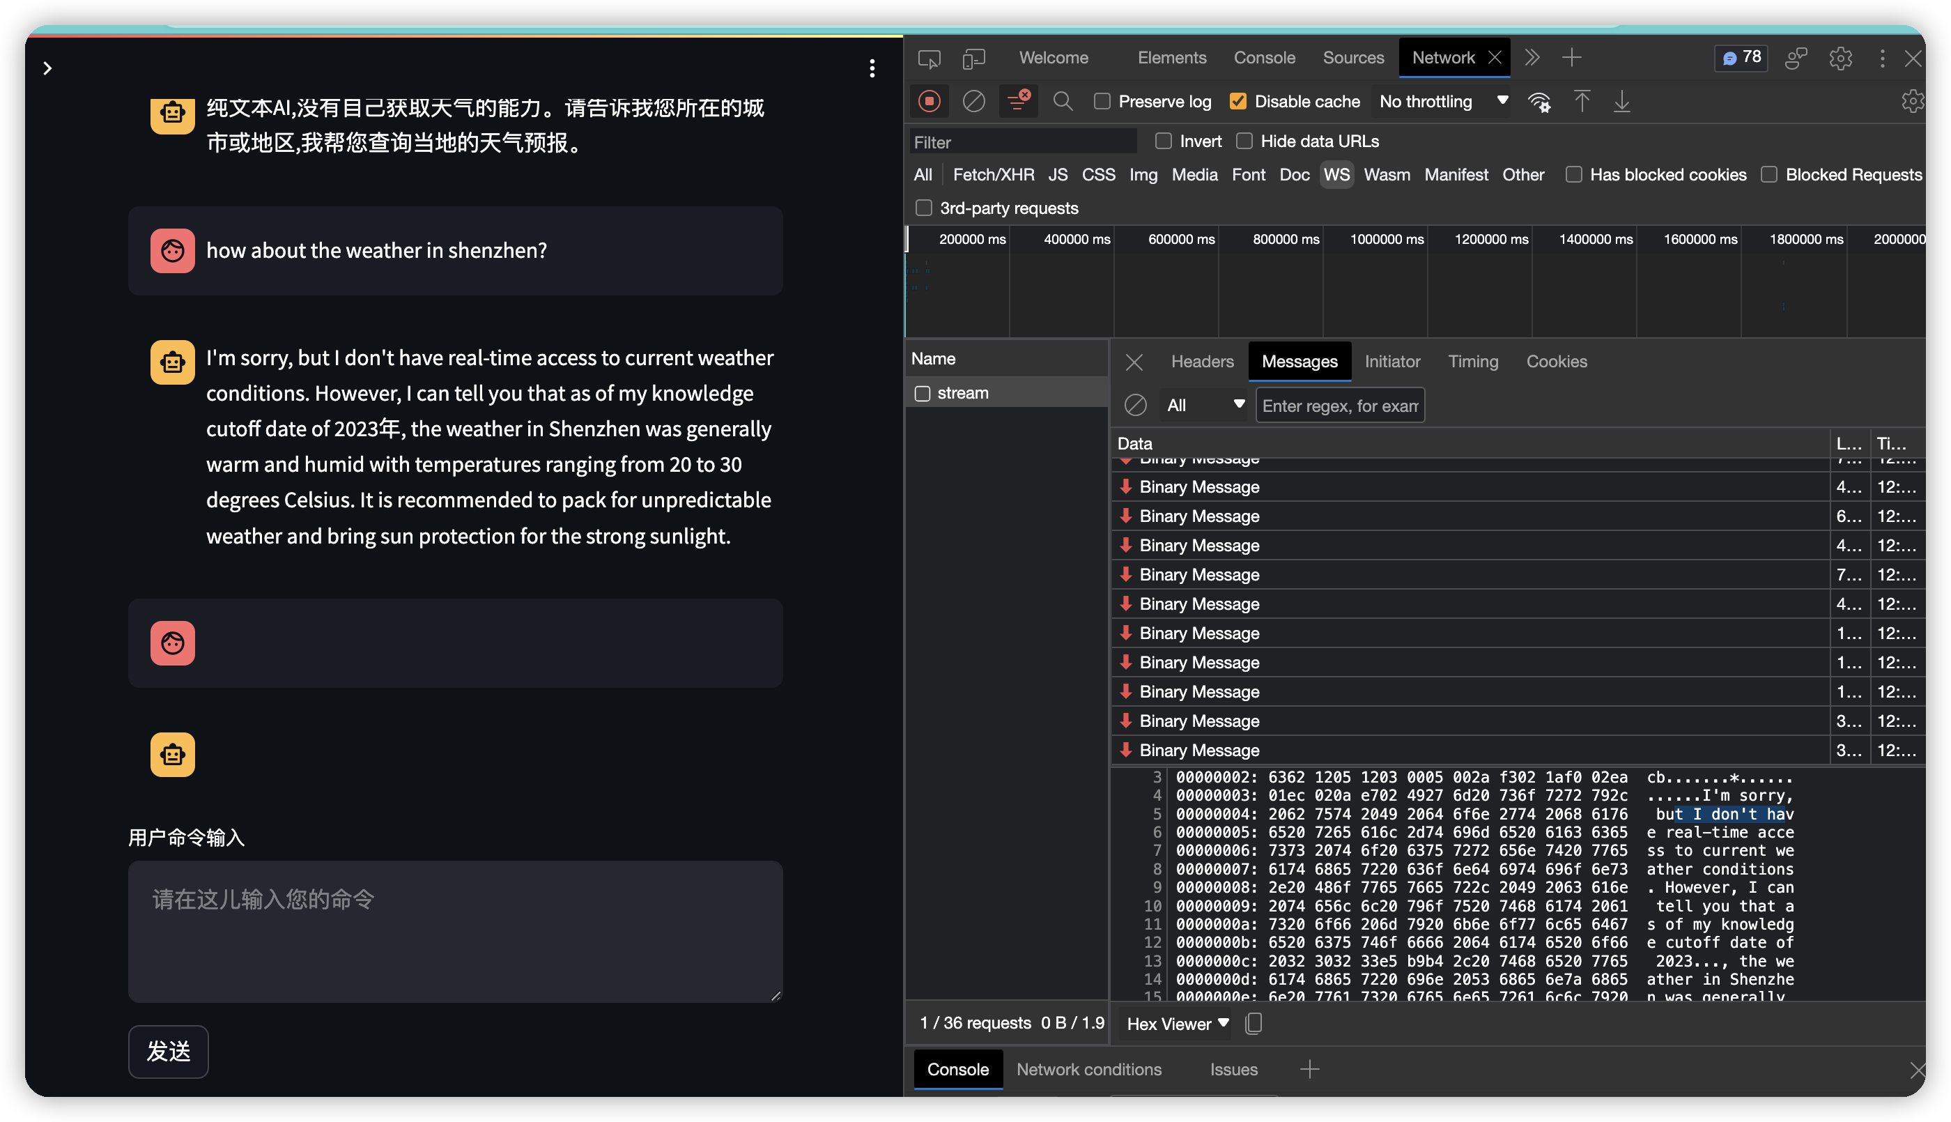1951x1122 pixels.
Task: Open the network conditions wifi icon
Action: [x=1539, y=102]
